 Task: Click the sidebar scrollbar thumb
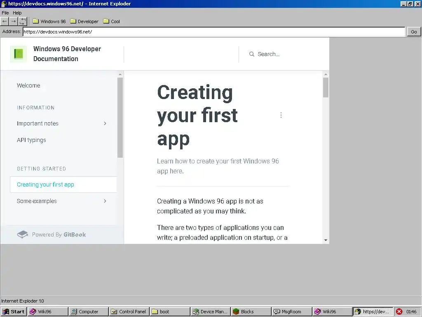(x=120, y=118)
